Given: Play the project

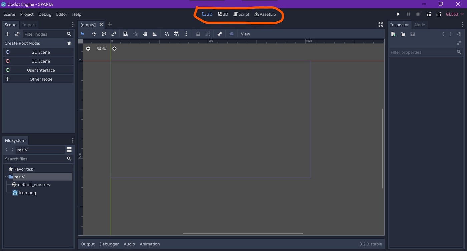Looking at the screenshot, I should pyautogui.click(x=398, y=14).
